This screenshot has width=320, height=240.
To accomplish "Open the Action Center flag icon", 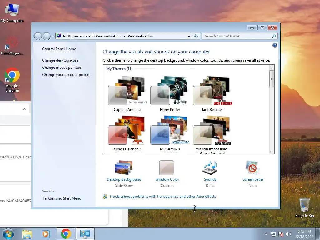I will click(281, 234).
